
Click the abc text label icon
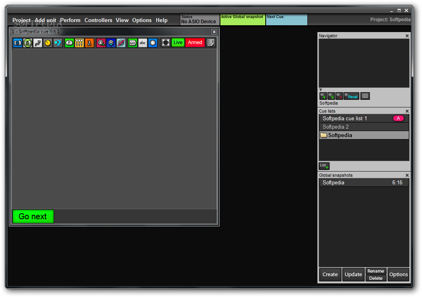click(143, 43)
